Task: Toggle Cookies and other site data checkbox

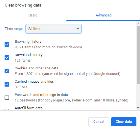Action: [x=7, y=71]
